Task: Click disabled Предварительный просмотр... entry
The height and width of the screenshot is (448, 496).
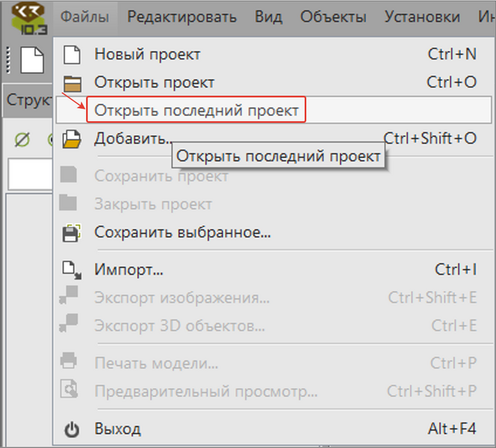Action: pyautogui.click(x=273, y=391)
